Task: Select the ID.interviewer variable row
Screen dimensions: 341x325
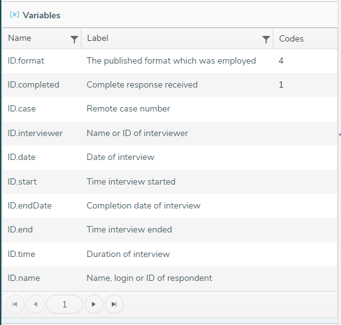Action: click(170, 134)
